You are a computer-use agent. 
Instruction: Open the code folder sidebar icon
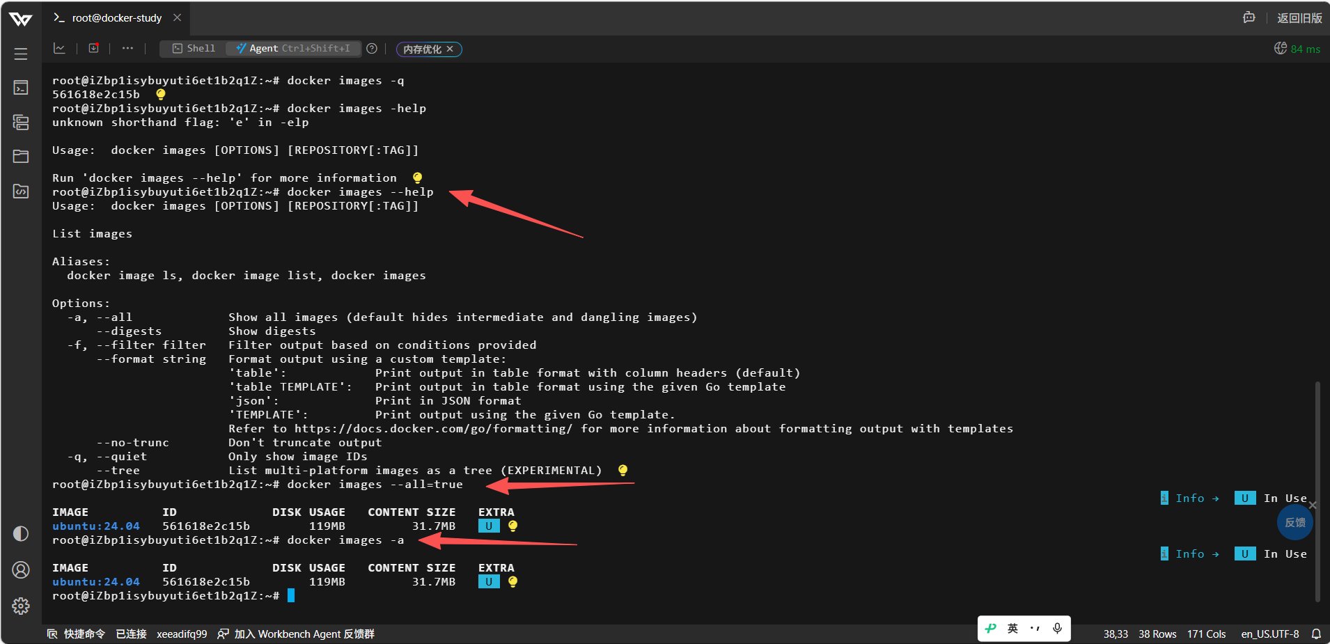point(21,191)
